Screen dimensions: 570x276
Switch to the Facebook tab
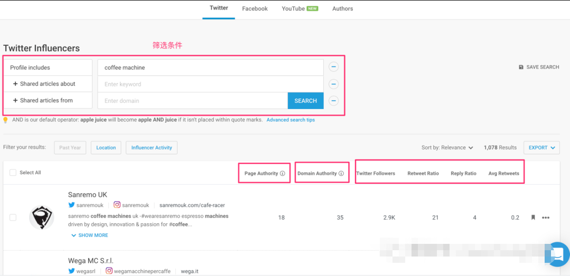point(255,9)
